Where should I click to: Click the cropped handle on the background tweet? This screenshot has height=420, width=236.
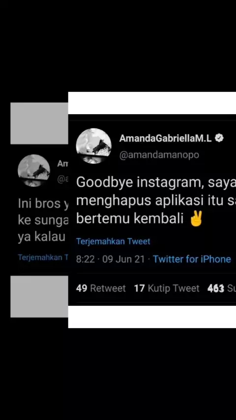(x=62, y=180)
